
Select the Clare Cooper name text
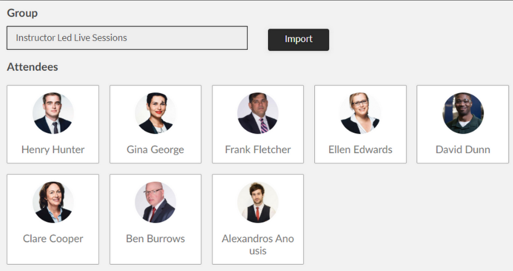pos(53,239)
